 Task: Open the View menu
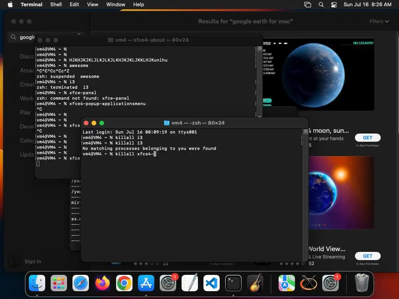point(93,5)
